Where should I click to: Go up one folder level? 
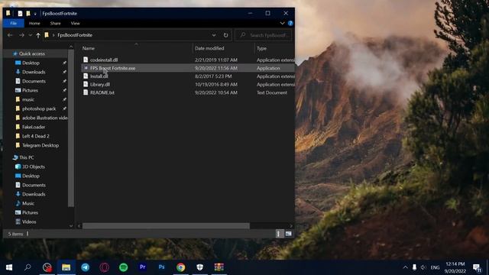point(38,35)
